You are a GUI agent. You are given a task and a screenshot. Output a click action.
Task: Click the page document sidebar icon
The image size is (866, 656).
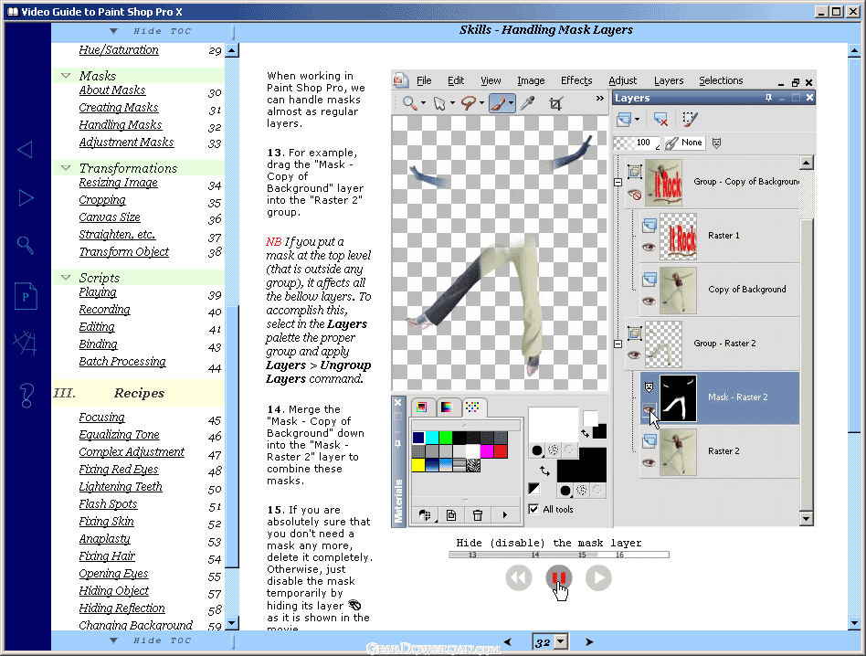pos(26,296)
